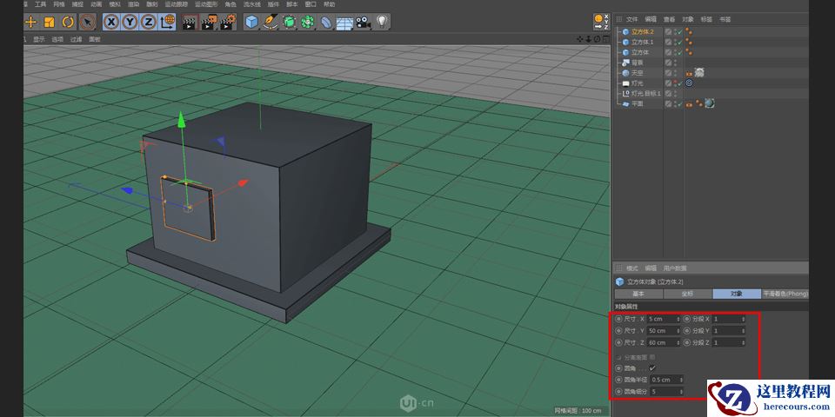The height and width of the screenshot is (417, 835).
Task: Click sky material tag thumbnail
Action: point(699,72)
